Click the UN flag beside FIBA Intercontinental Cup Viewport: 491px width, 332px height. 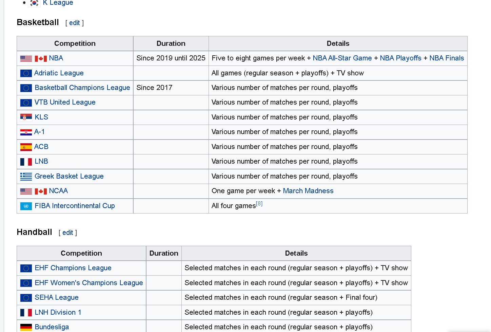26,206
